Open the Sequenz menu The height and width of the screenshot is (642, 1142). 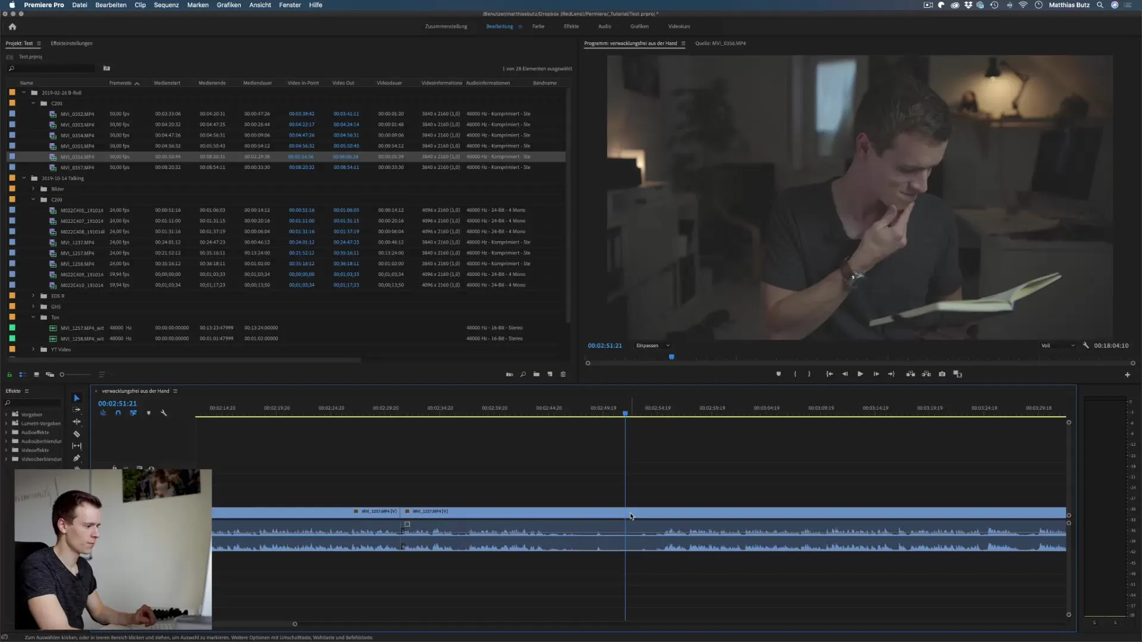coord(166,5)
